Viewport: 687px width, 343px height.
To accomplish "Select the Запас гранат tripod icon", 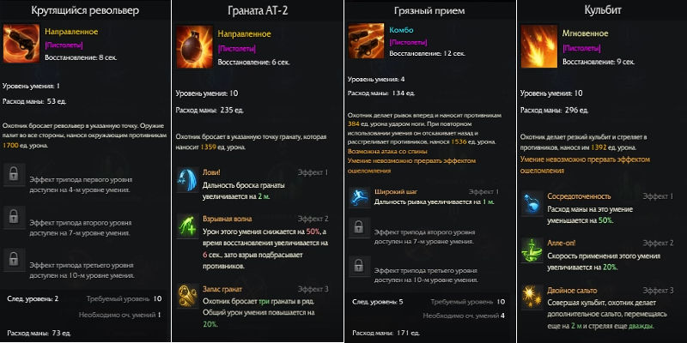I will pyautogui.click(x=187, y=295).
